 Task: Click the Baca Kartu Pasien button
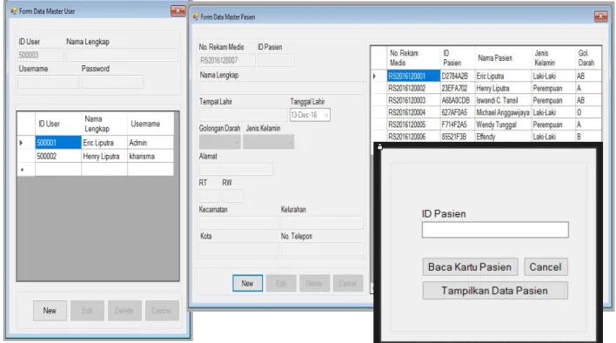(470, 267)
